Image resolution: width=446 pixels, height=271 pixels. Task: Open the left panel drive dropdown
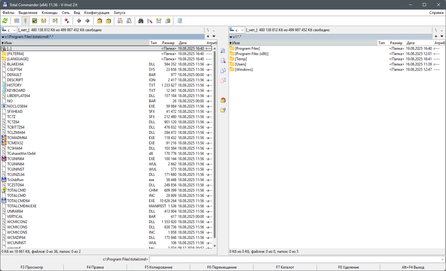click(9, 30)
